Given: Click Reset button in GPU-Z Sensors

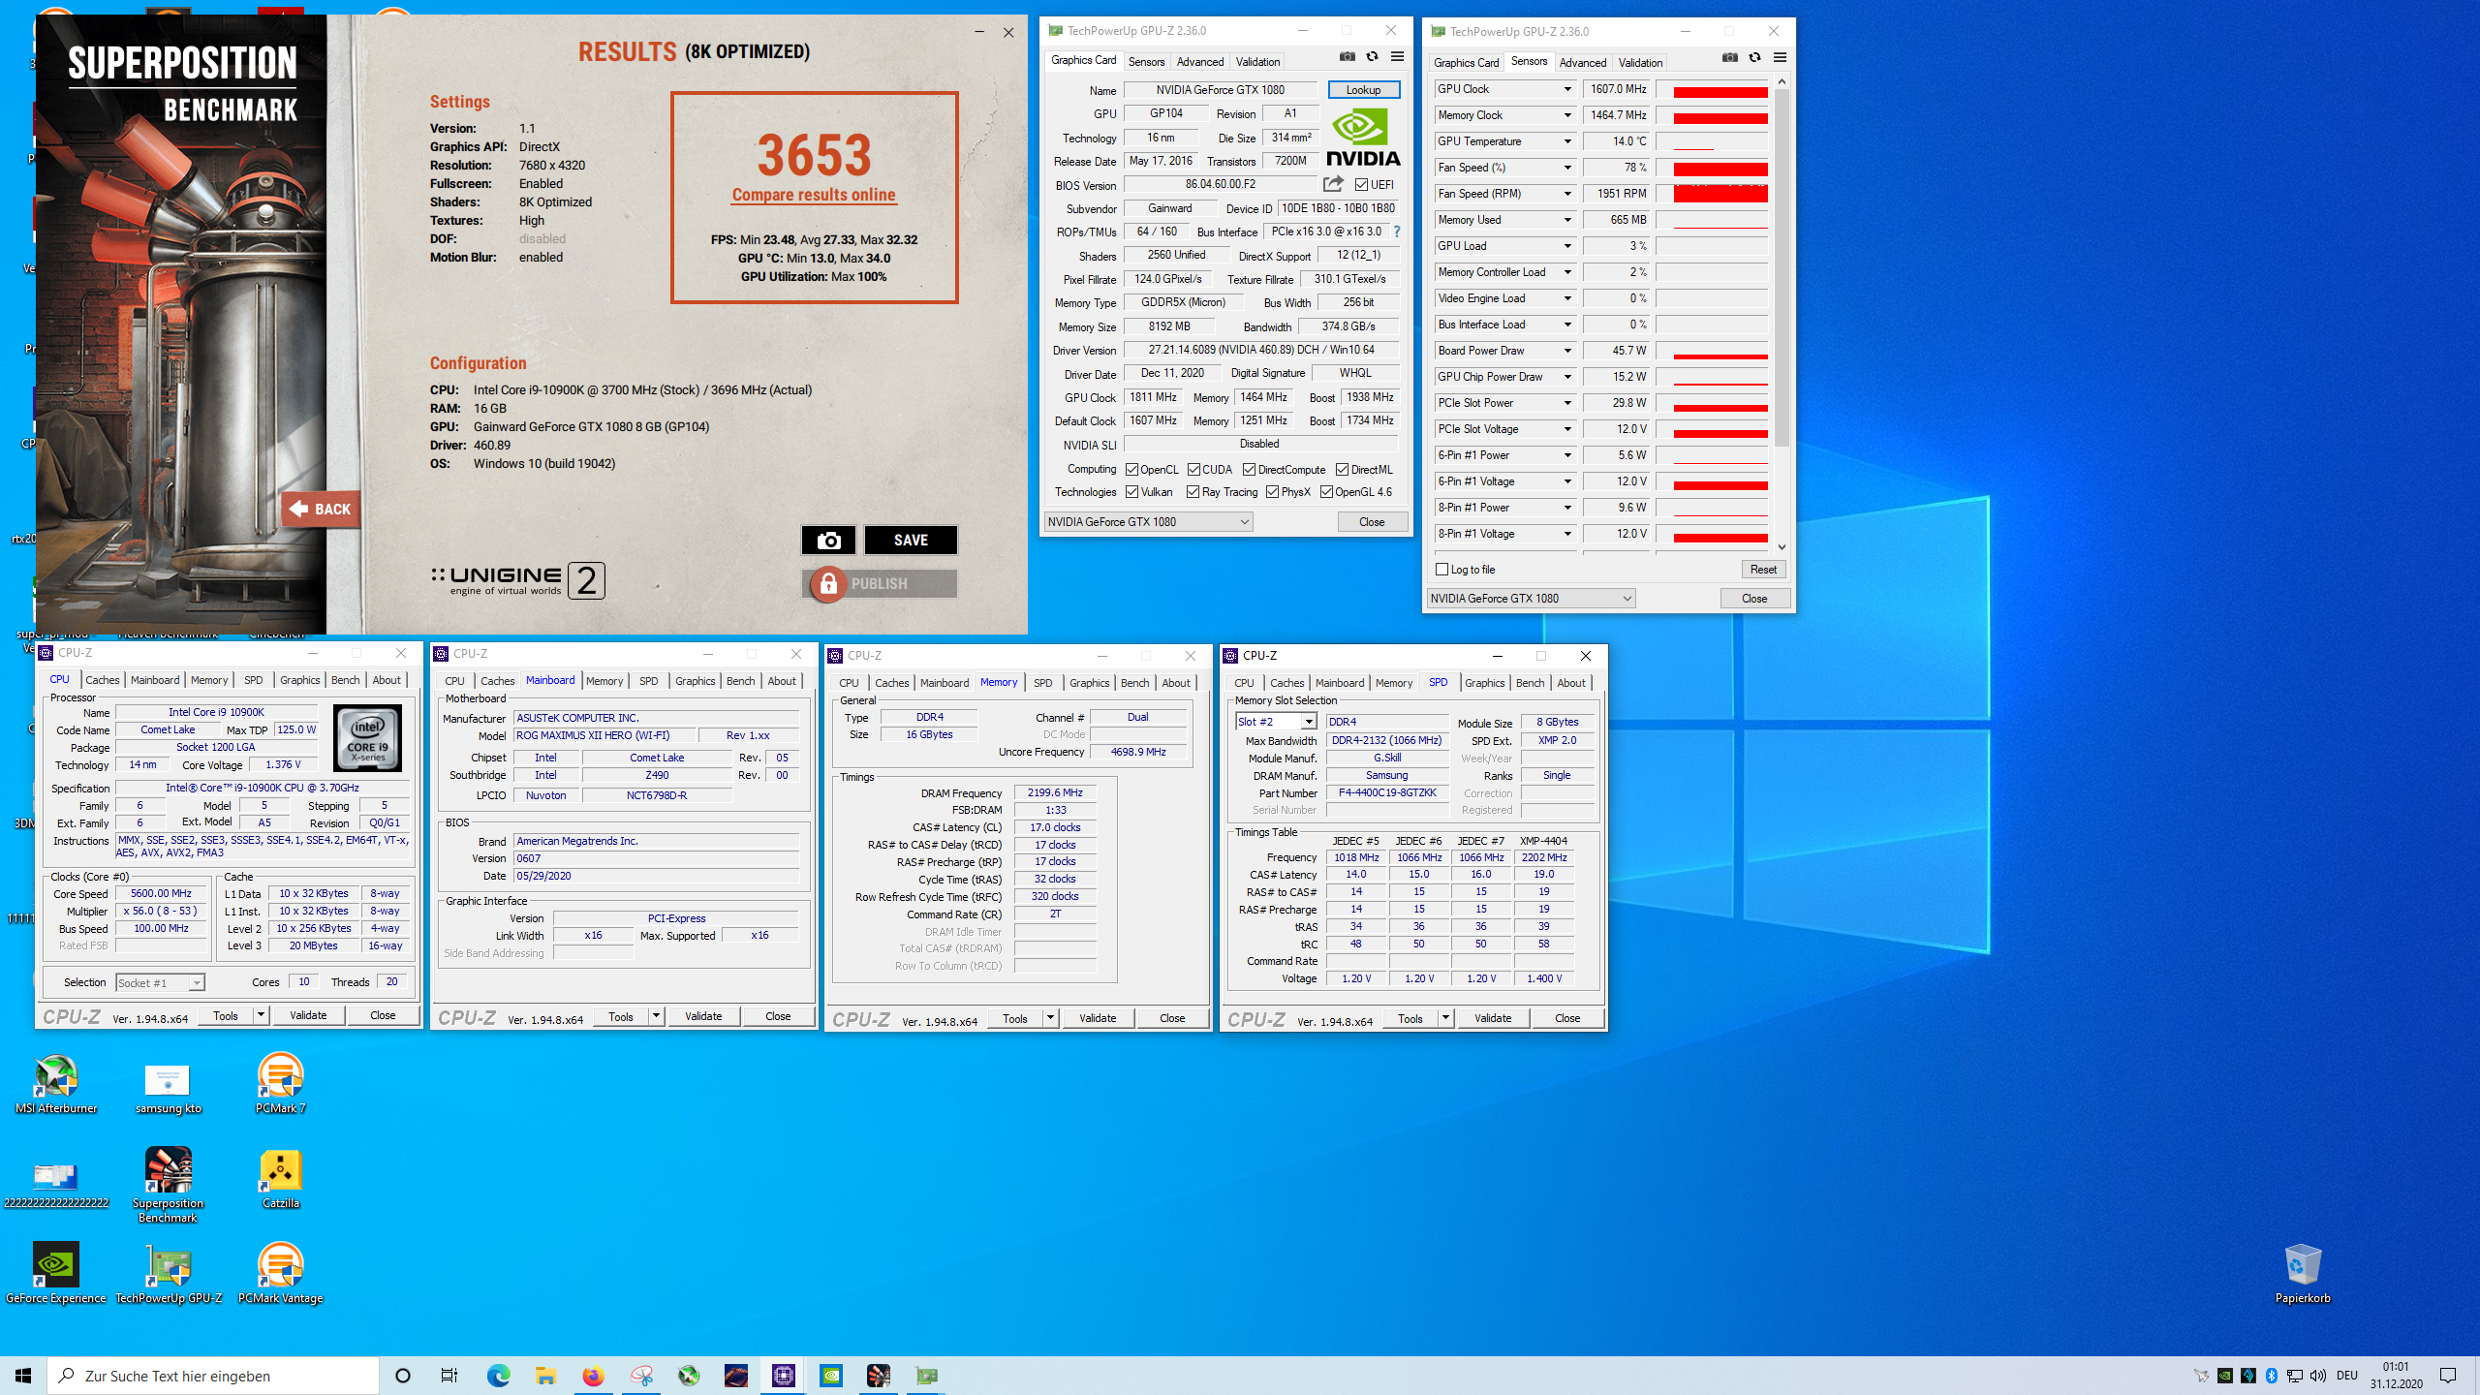Looking at the screenshot, I should pos(1763,570).
